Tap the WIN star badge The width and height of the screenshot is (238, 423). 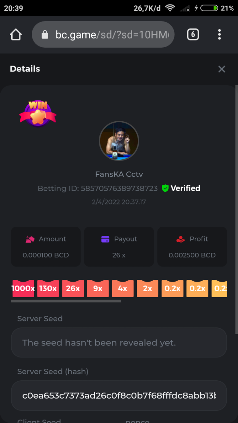(x=38, y=114)
